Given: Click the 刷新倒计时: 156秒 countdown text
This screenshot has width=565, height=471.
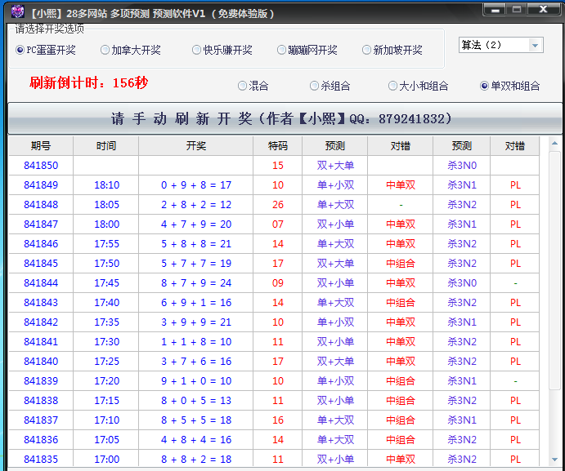Looking at the screenshot, I should pyautogui.click(x=88, y=82).
